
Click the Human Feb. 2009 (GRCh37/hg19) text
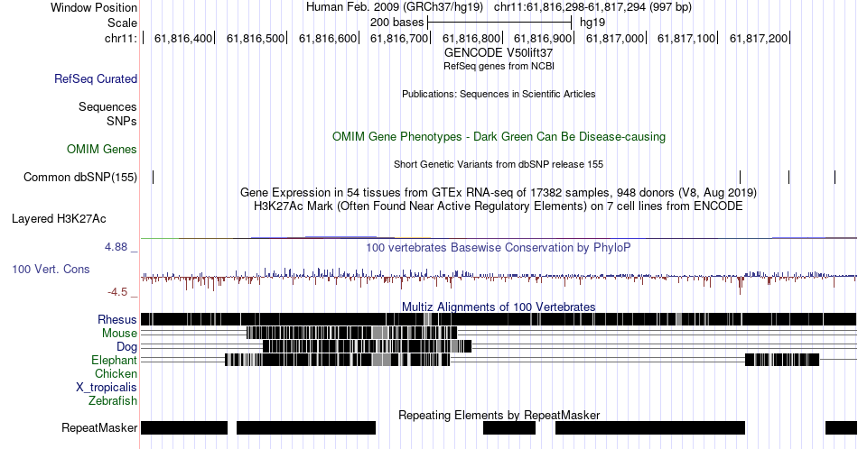click(x=395, y=7)
